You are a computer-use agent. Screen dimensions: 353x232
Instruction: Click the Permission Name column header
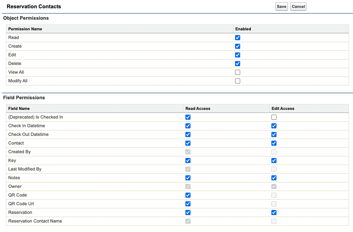[x=25, y=29]
